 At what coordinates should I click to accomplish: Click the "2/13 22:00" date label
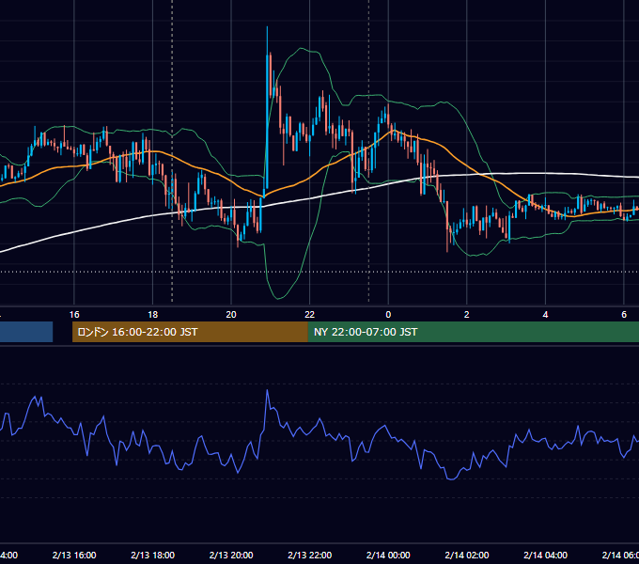click(310, 555)
